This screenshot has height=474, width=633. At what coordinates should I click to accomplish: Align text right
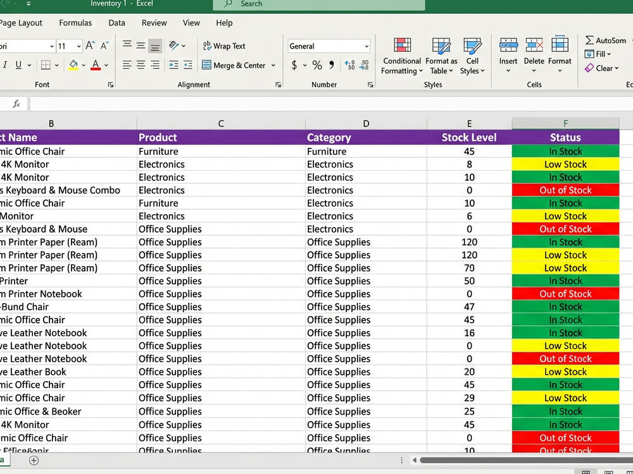point(155,65)
